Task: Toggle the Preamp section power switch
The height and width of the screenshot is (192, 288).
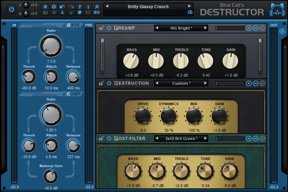Action: 109,28
